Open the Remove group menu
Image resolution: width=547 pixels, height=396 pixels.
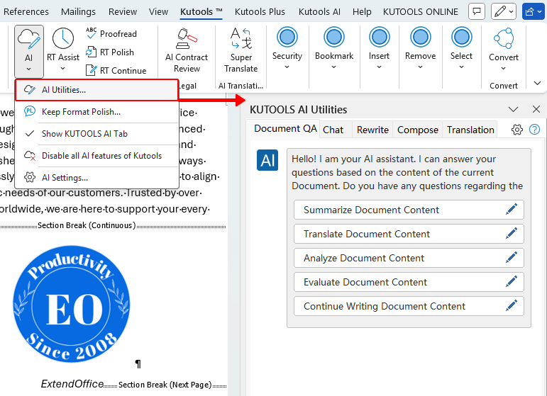[x=421, y=49]
